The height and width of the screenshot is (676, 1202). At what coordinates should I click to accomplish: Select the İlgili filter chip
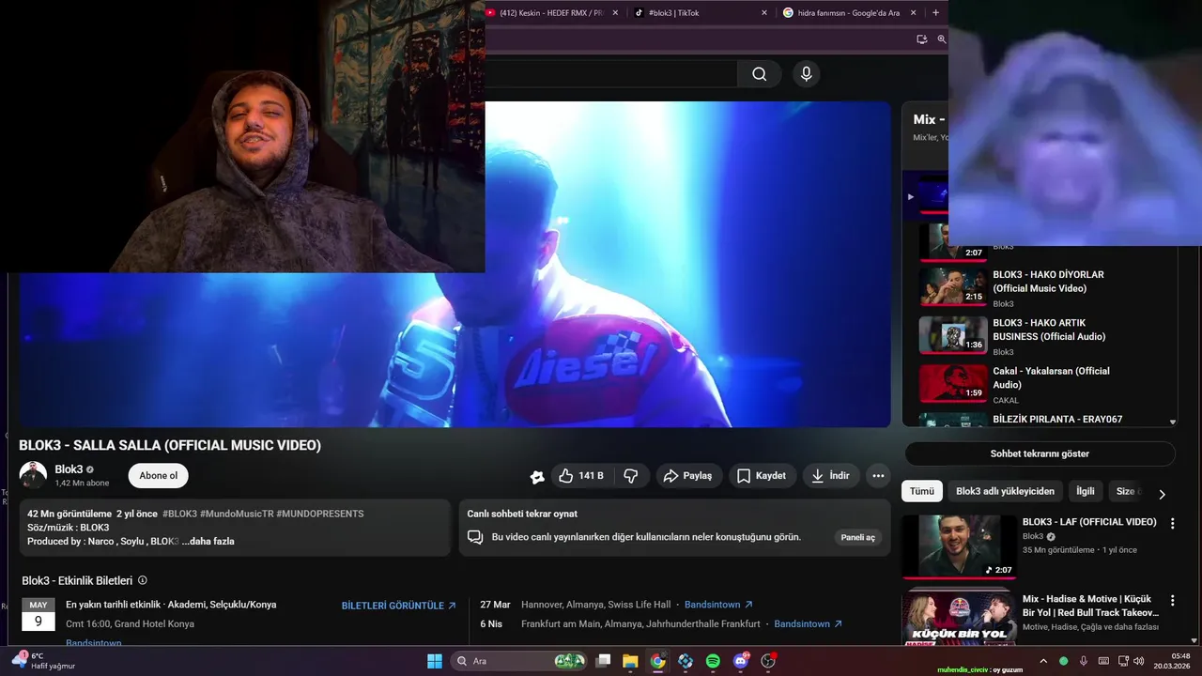click(1086, 491)
